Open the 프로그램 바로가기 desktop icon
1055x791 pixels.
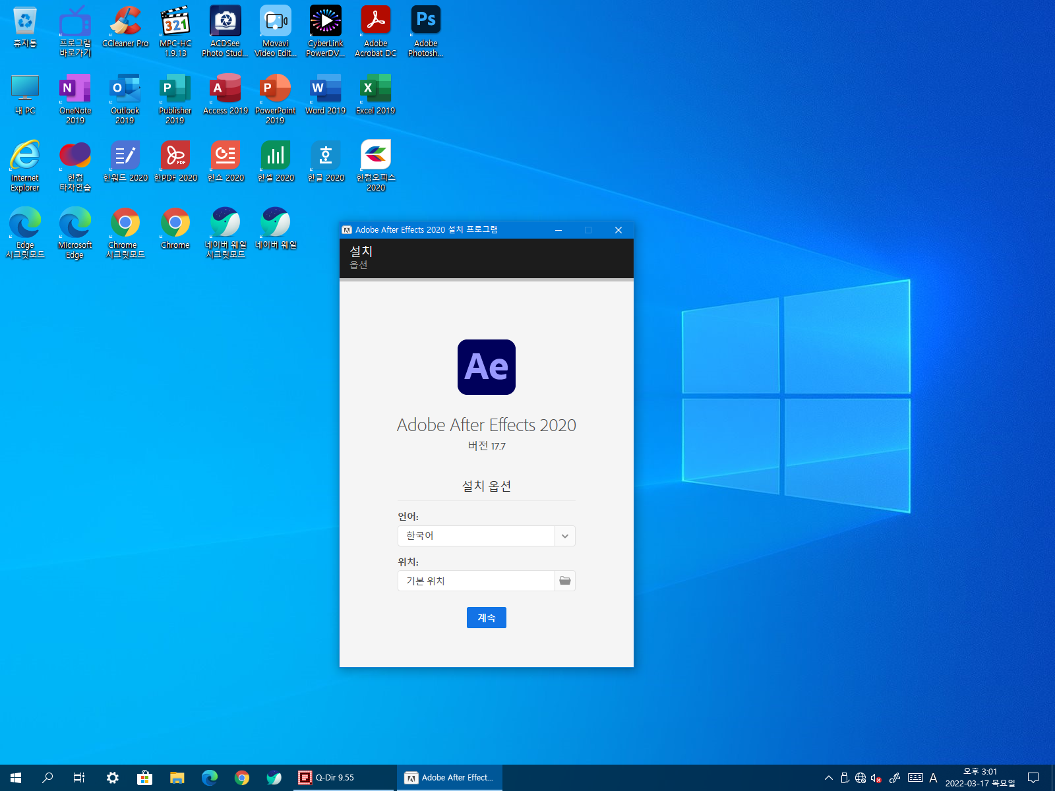(x=75, y=32)
